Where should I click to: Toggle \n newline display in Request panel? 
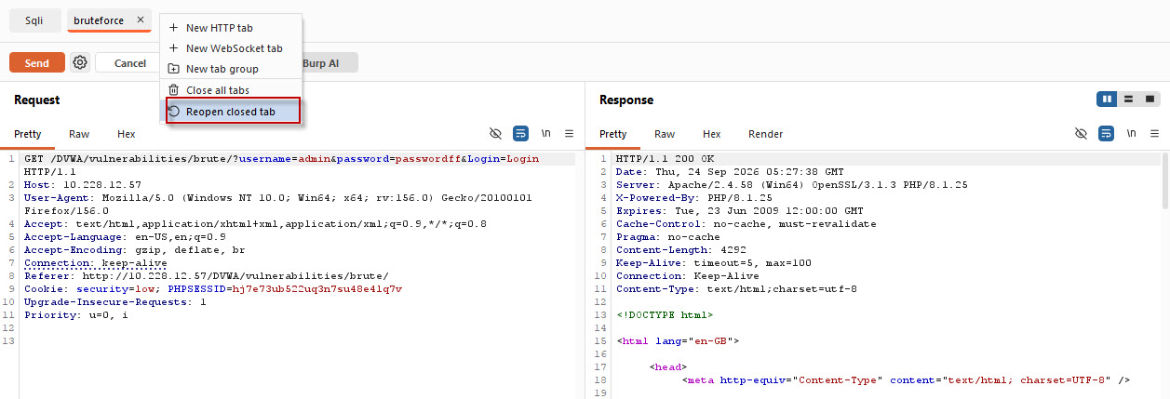pyautogui.click(x=545, y=134)
